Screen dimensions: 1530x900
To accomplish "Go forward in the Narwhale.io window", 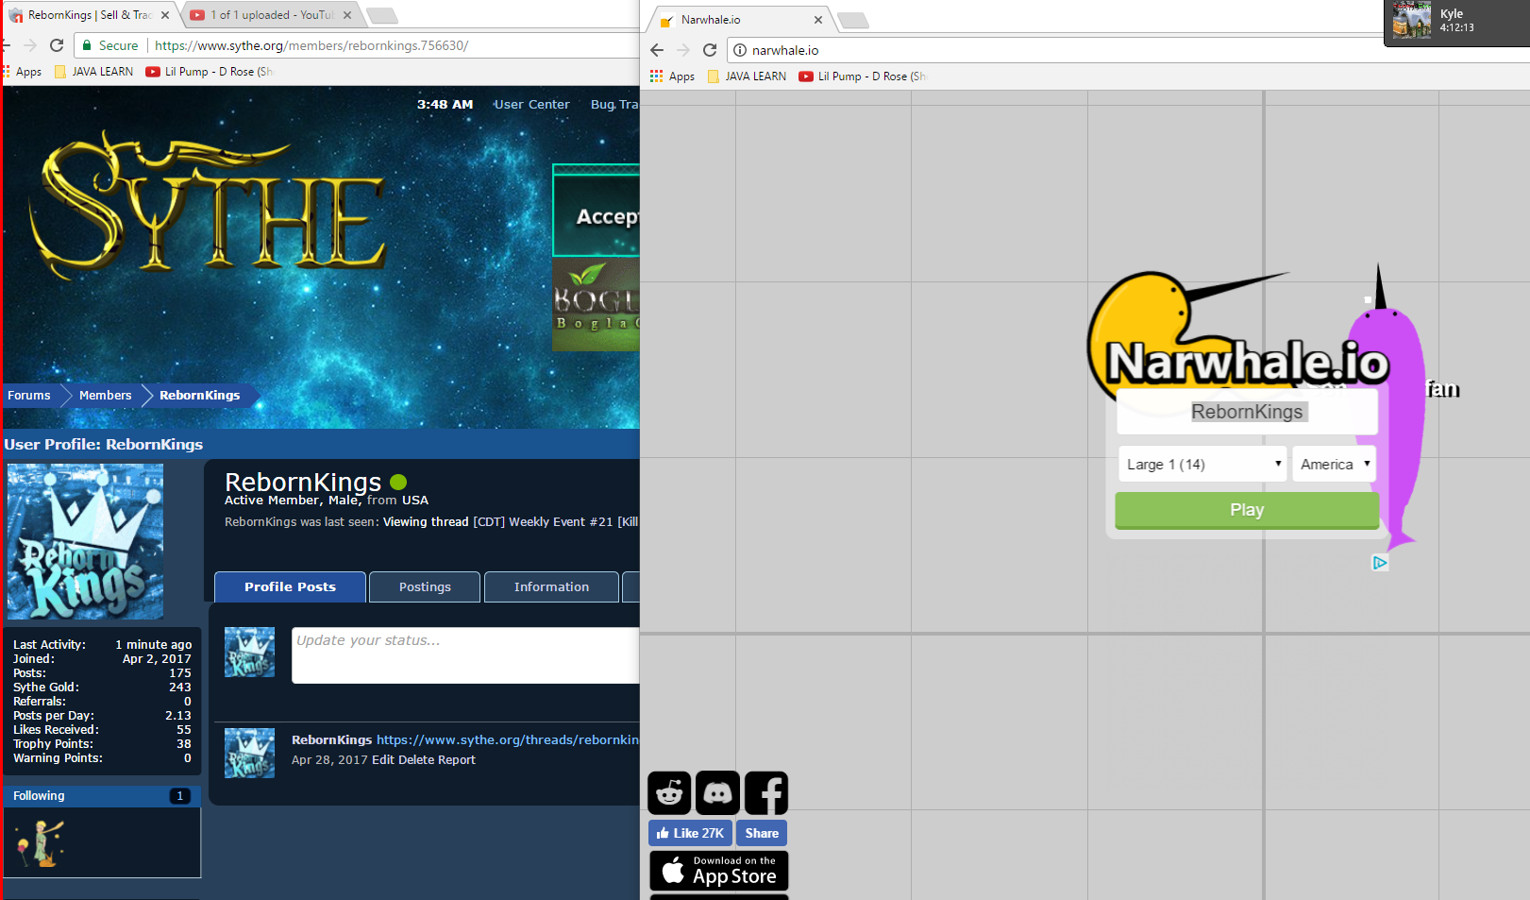I will click(683, 50).
